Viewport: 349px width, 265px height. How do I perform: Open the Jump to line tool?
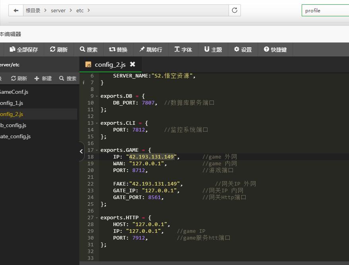pyautogui.click(x=150, y=50)
